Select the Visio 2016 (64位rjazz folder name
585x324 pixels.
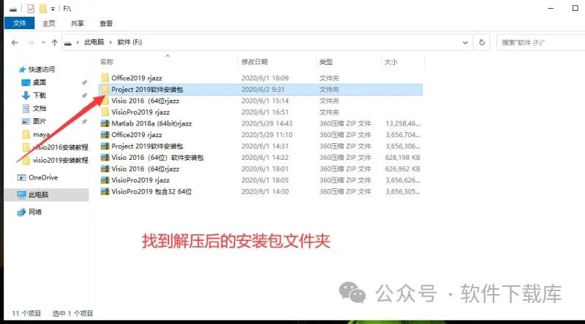click(145, 101)
